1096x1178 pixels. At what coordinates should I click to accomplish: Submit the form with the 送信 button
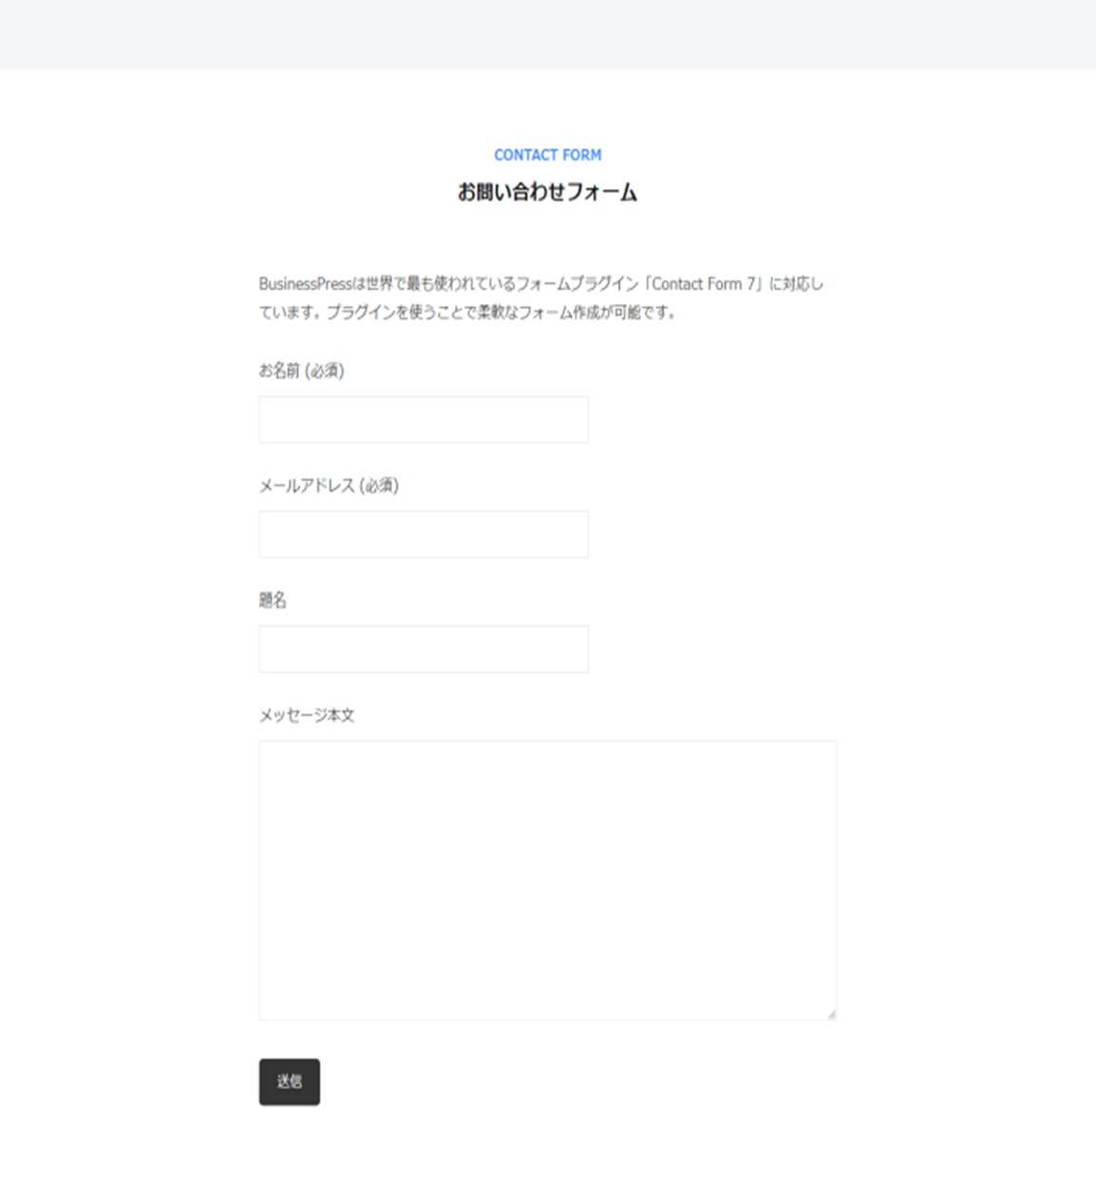290,1082
